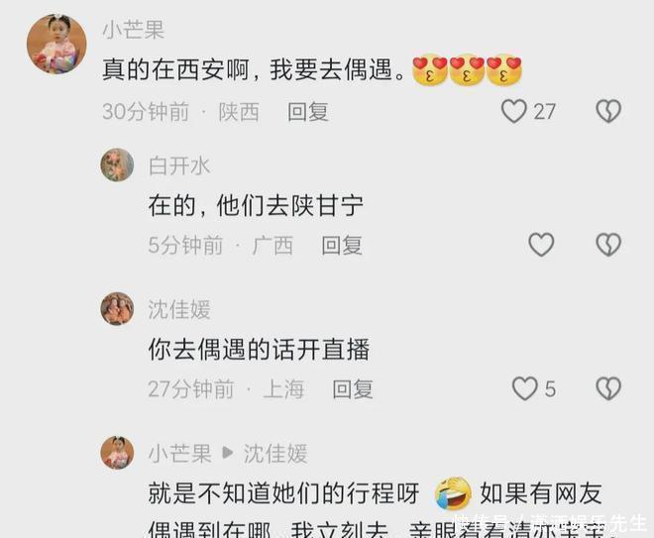The width and height of the screenshot is (654, 538).
Task: Dislike 沈佳媛's reply with broken heart icon
Action: (x=608, y=388)
